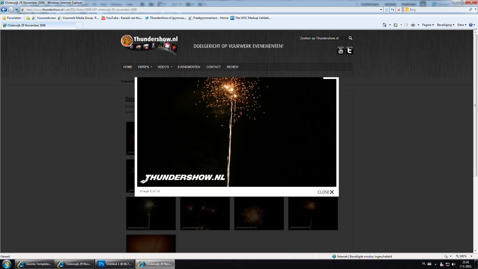The image size is (478, 269).
Task: Go back with the browser Back arrow
Action: [x=4, y=10]
